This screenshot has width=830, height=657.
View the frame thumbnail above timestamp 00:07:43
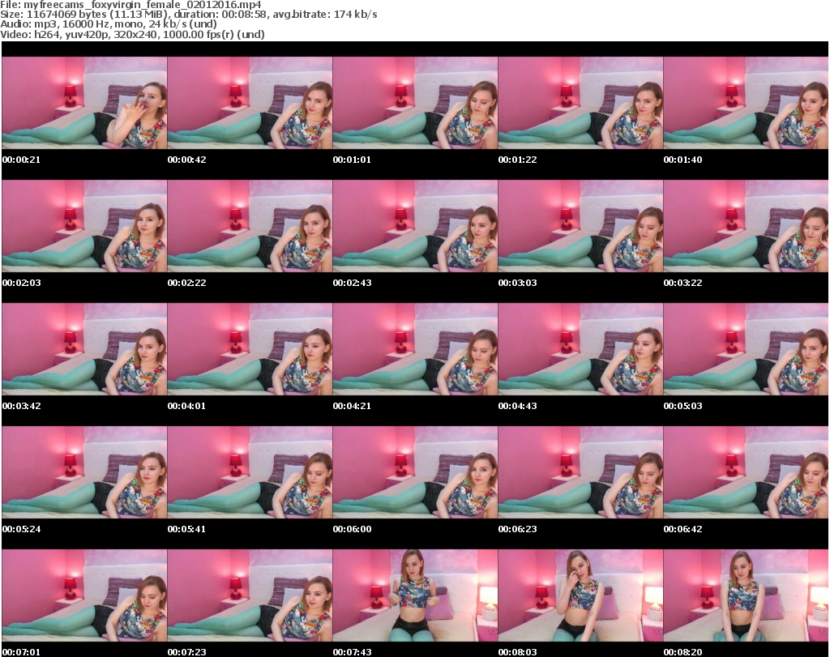coord(415,595)
